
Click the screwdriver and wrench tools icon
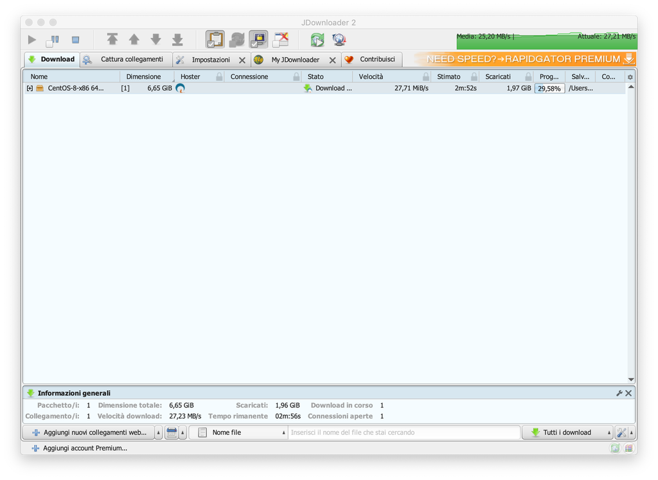click(x=621, y=432)
